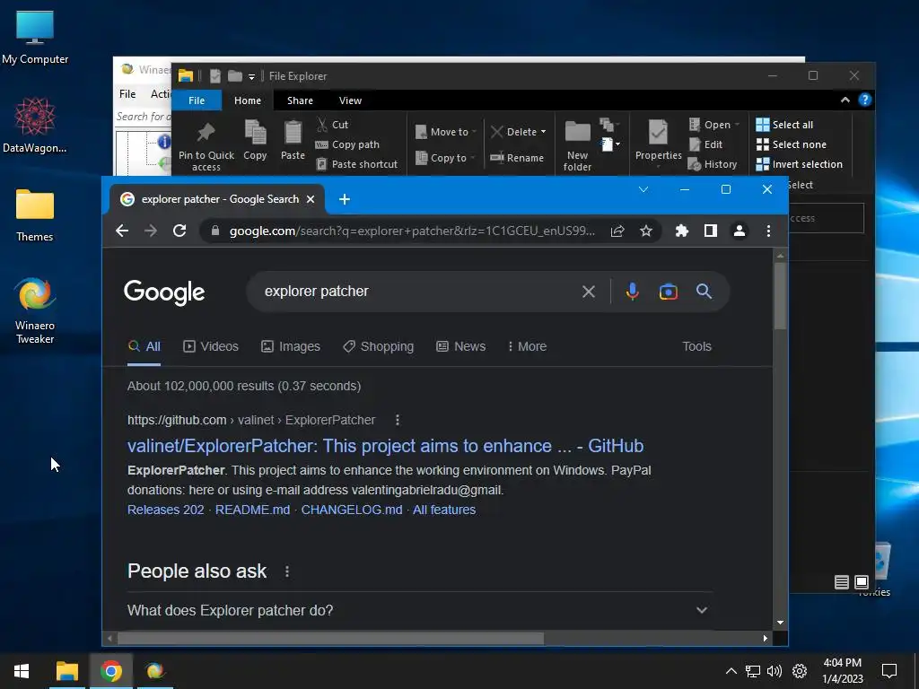The height and width of the screenshot is (689, 919).
Task: Open new tab in Chrome
Action: [x=345, y=199]
